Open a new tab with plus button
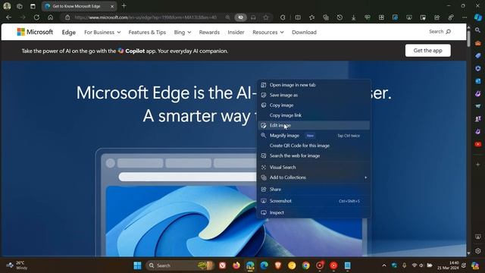The height and width of the screenshot is (273, 485). [x=124, y=5]
